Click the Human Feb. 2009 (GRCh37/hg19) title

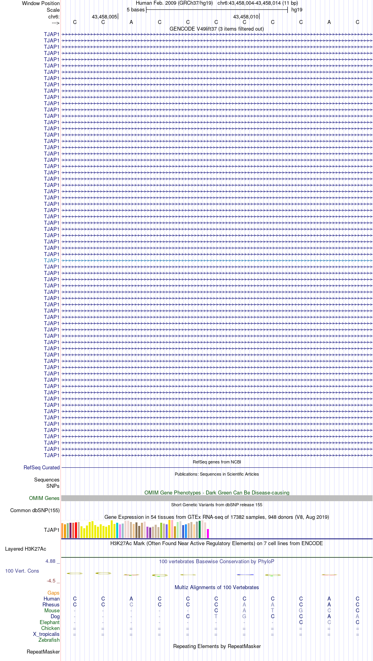[174, 3]
